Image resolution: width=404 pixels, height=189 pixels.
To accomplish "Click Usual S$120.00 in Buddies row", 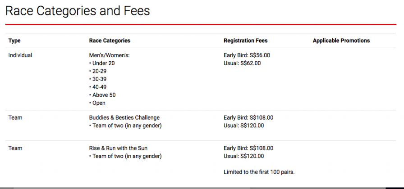I will point(244,126).
